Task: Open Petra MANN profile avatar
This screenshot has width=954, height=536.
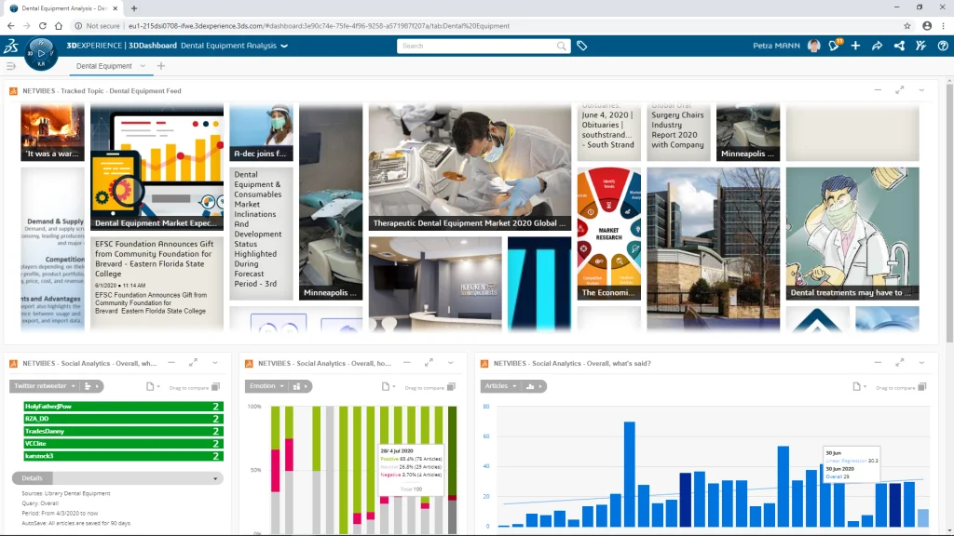Action: (813, 46)
